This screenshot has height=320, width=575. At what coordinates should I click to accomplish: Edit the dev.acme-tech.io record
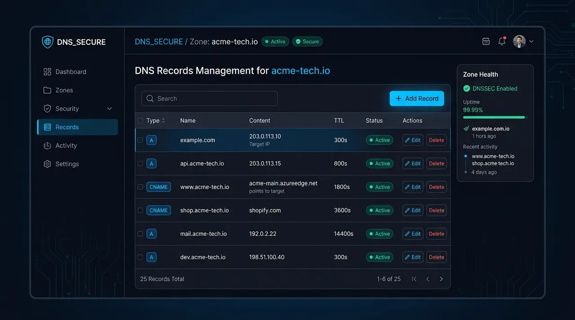(413, 257)
